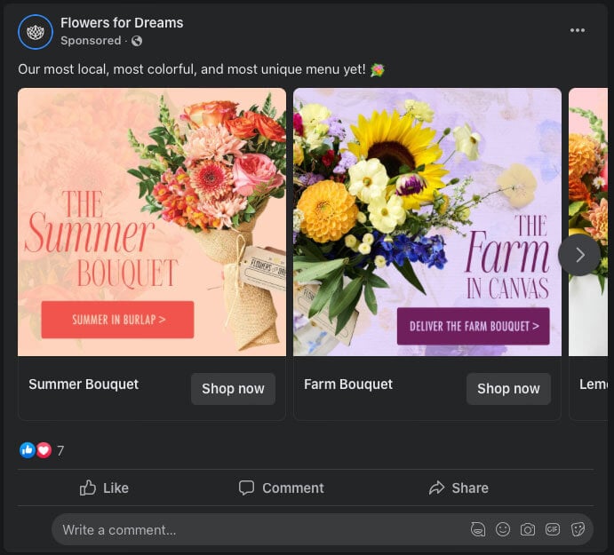Screen dimensions: 614x555
Task: Click the Deliver the Farm Bouquet banner
Action: 473,327
